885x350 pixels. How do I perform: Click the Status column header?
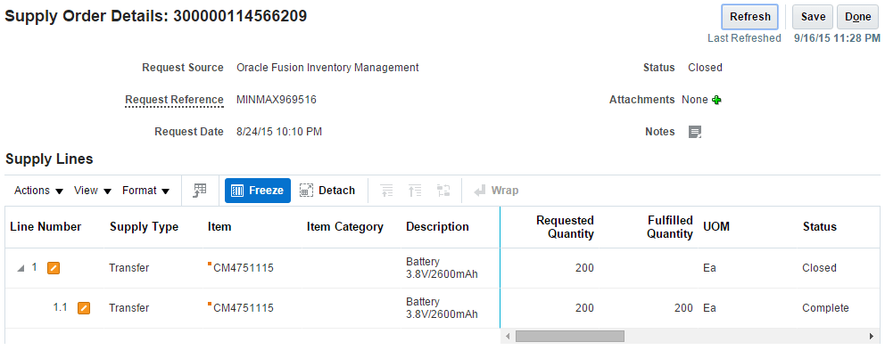[820, 227]
